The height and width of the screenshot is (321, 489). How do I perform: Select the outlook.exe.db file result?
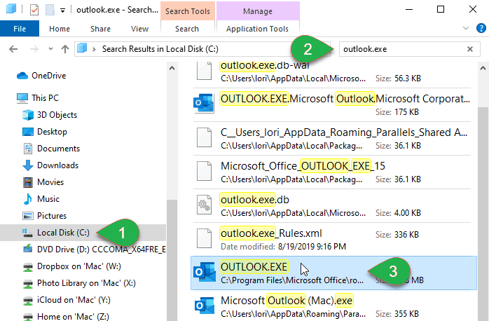[332, 206]
